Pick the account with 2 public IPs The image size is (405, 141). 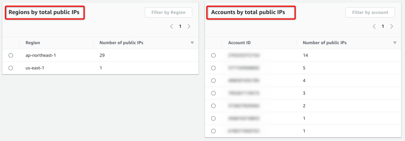click(x=213, y=106)
